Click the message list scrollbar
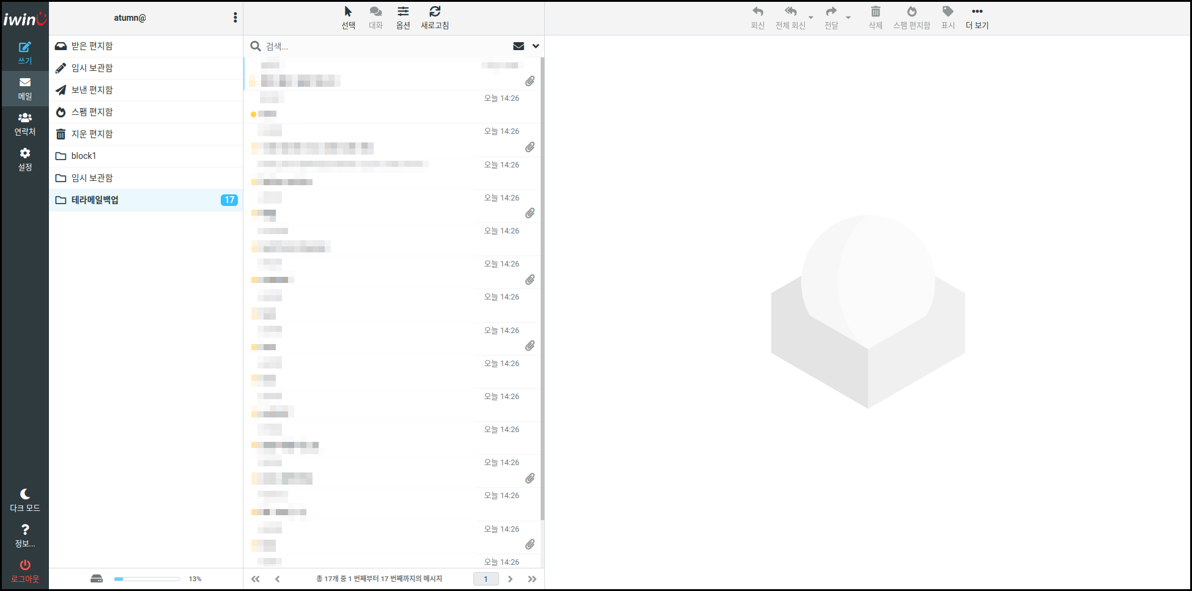Image resolution: width=1192 pixels, height=591 pixels. coord(542,289)
